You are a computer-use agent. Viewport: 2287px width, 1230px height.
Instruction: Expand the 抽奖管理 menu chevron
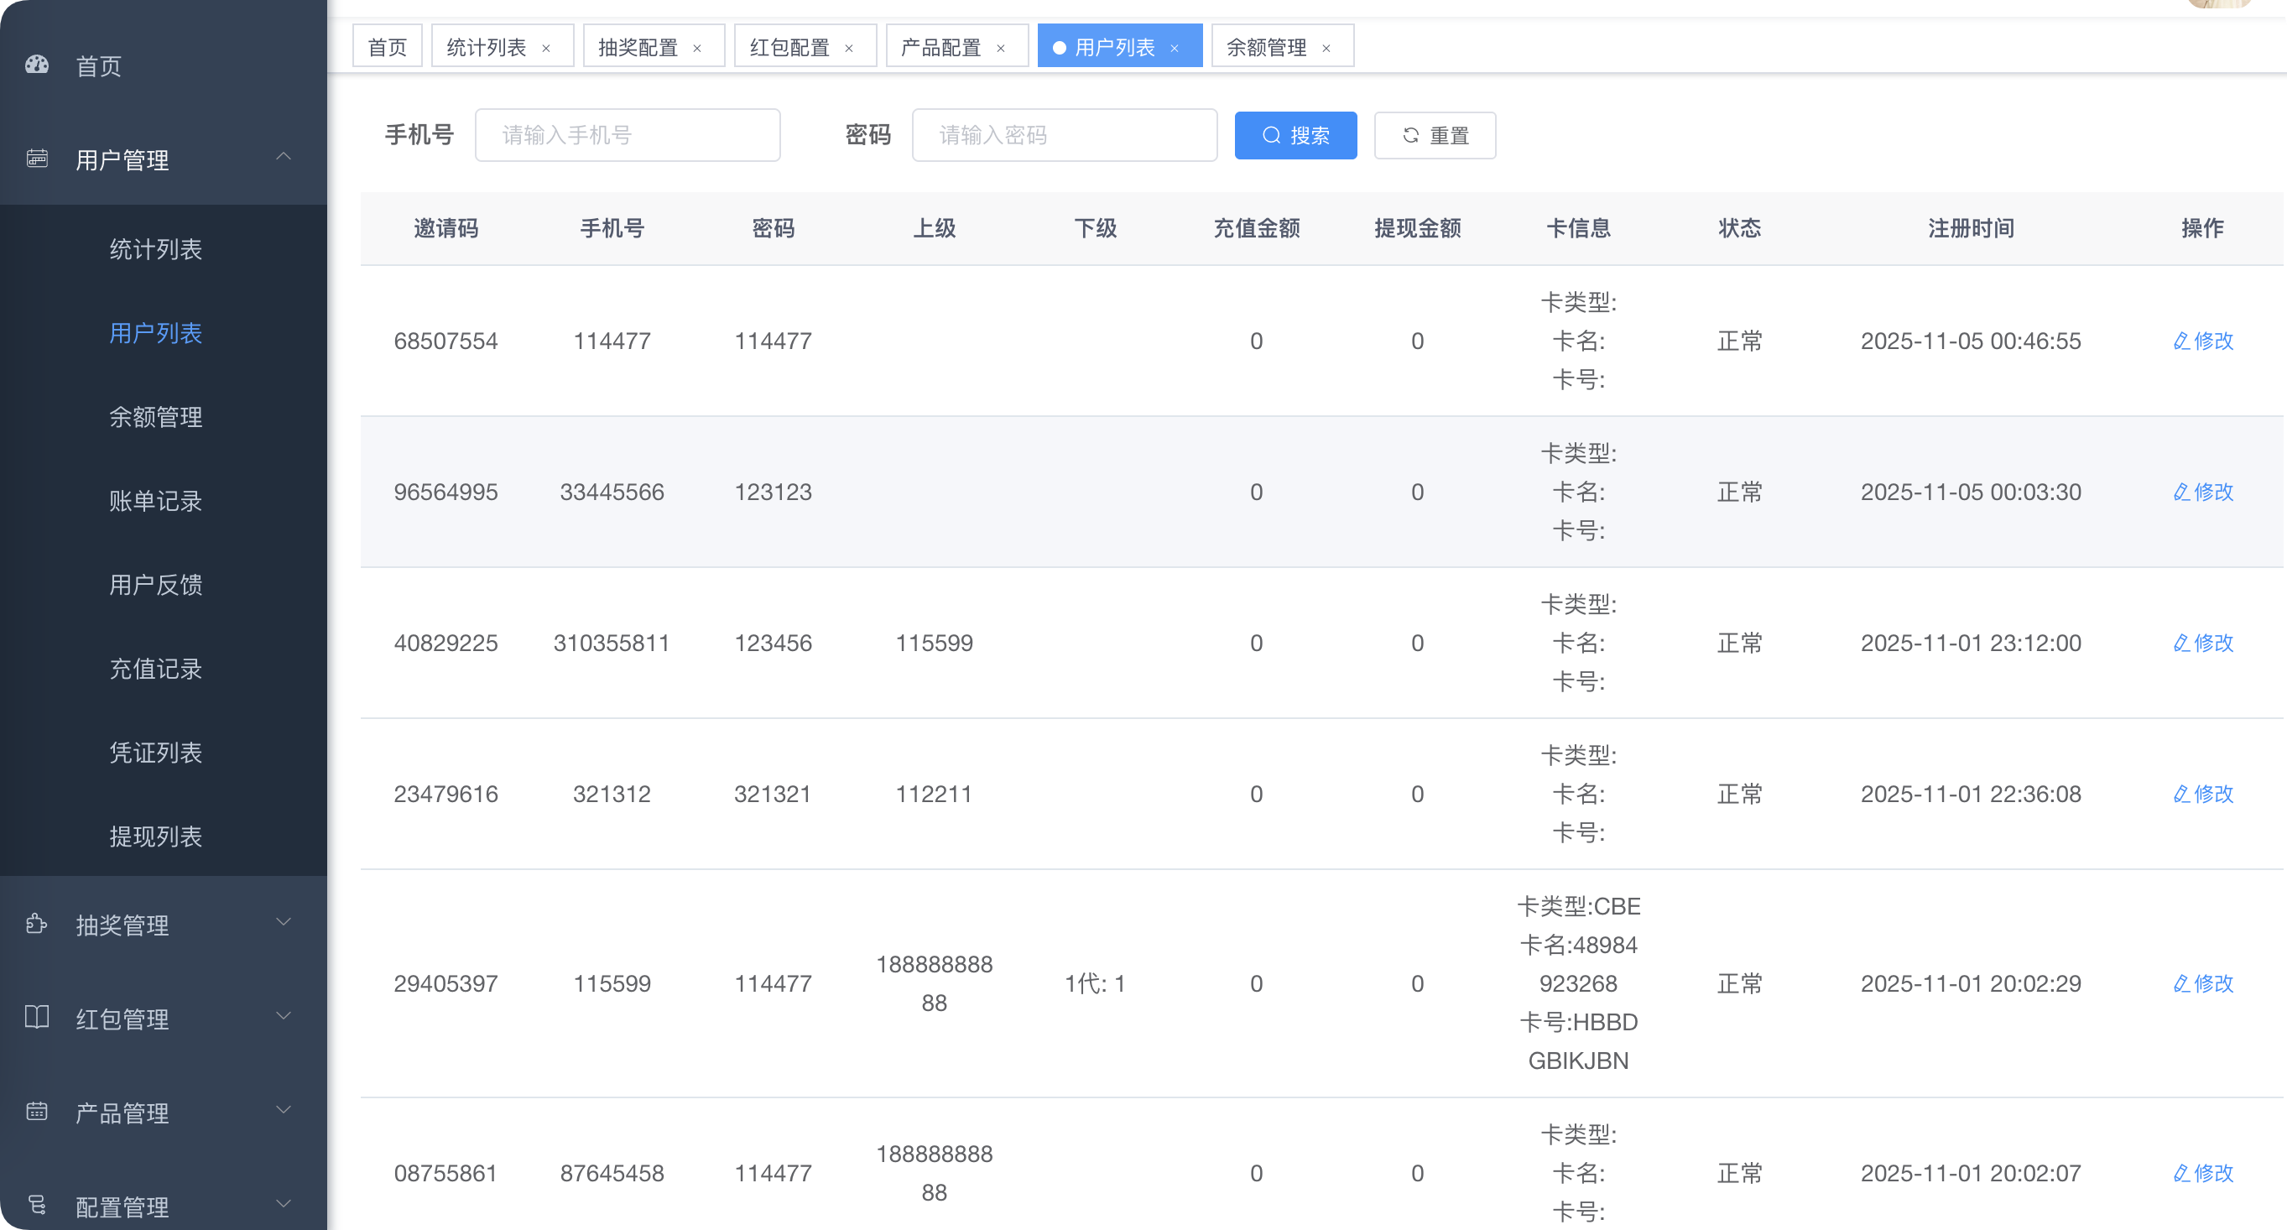pos(284,923)
